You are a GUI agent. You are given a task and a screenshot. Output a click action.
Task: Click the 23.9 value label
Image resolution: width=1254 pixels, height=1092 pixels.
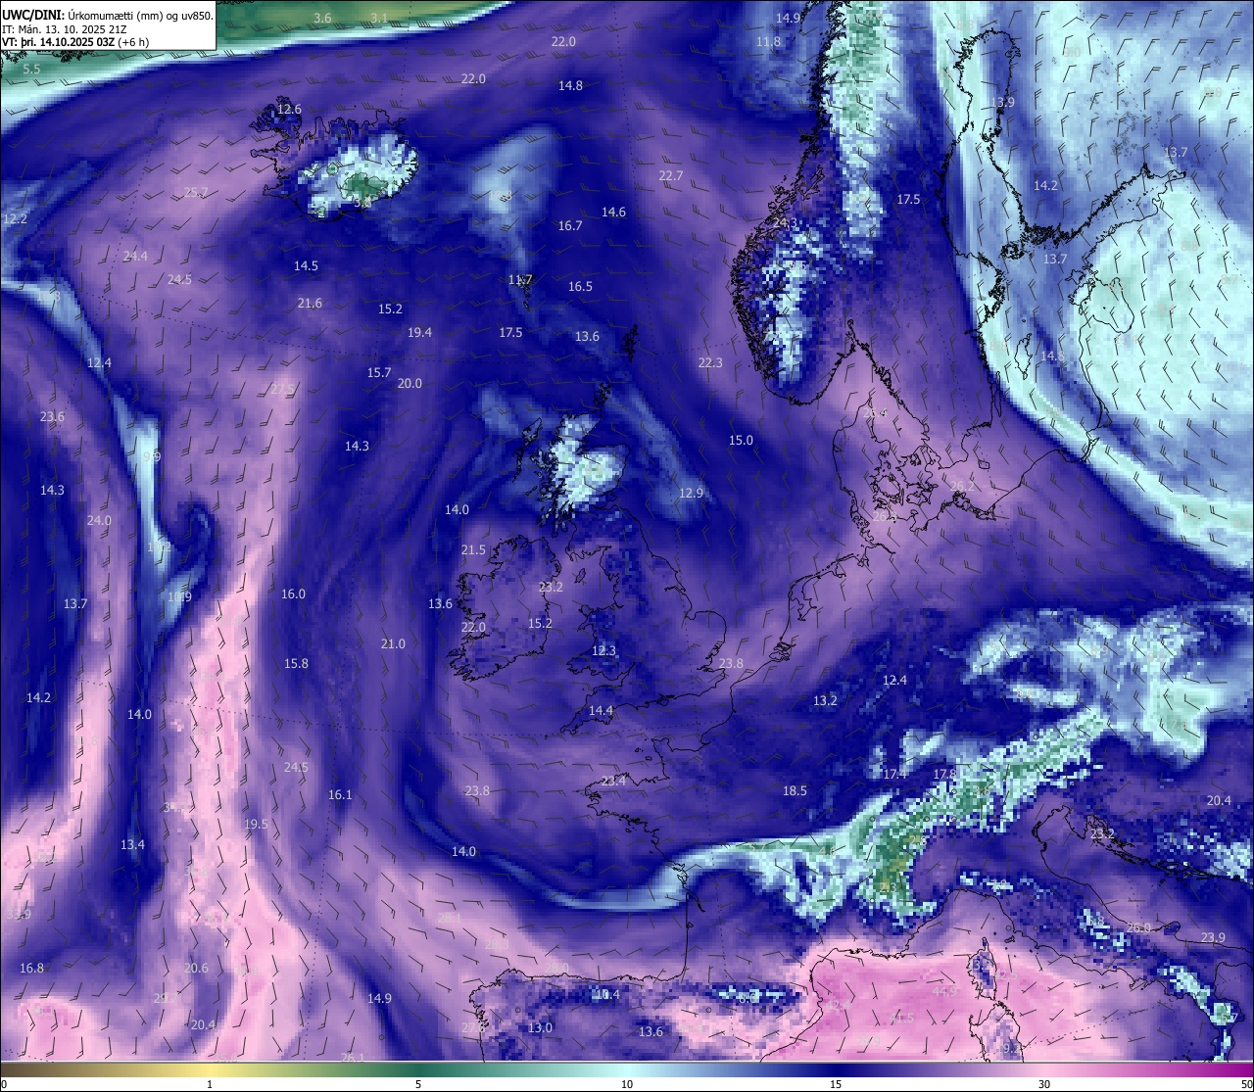tap(1213, 937)
